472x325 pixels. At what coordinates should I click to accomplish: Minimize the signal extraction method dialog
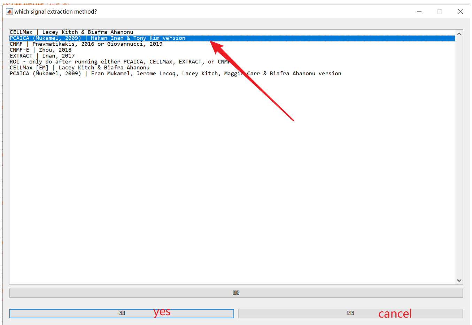point(419,12)
